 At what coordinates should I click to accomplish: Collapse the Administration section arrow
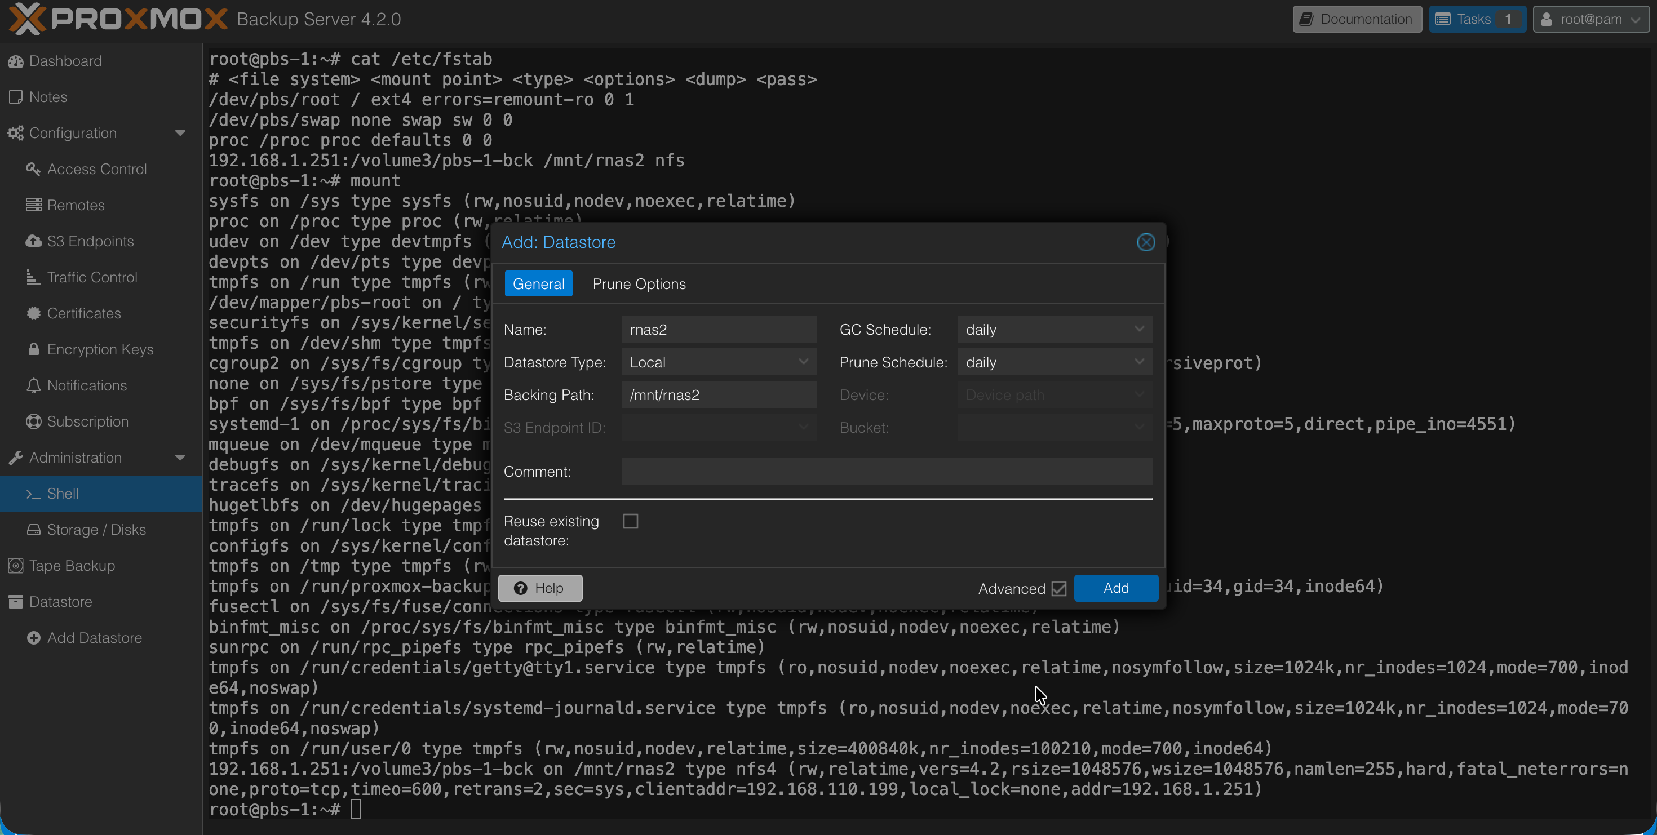[180, 458]
